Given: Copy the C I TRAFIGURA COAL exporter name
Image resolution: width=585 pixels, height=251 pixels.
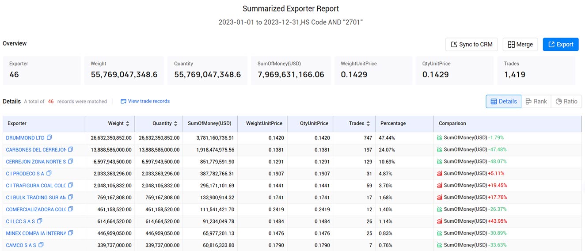Looking at the screenshot, I should tap(70, 185).
